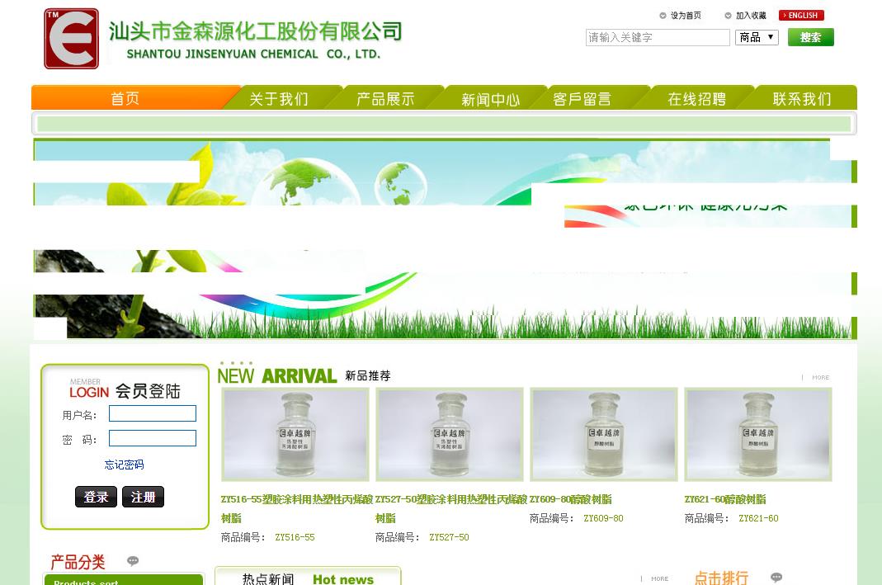The width and height of the screenshot is (882, 585).
Task: Click product code ZY609-80 text
Action: click(x=604, y=519)
